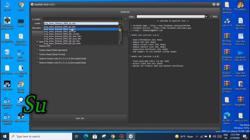Open the rufus-3.14 desktop icon
This screenshot has width=250, height=140.
227,22
